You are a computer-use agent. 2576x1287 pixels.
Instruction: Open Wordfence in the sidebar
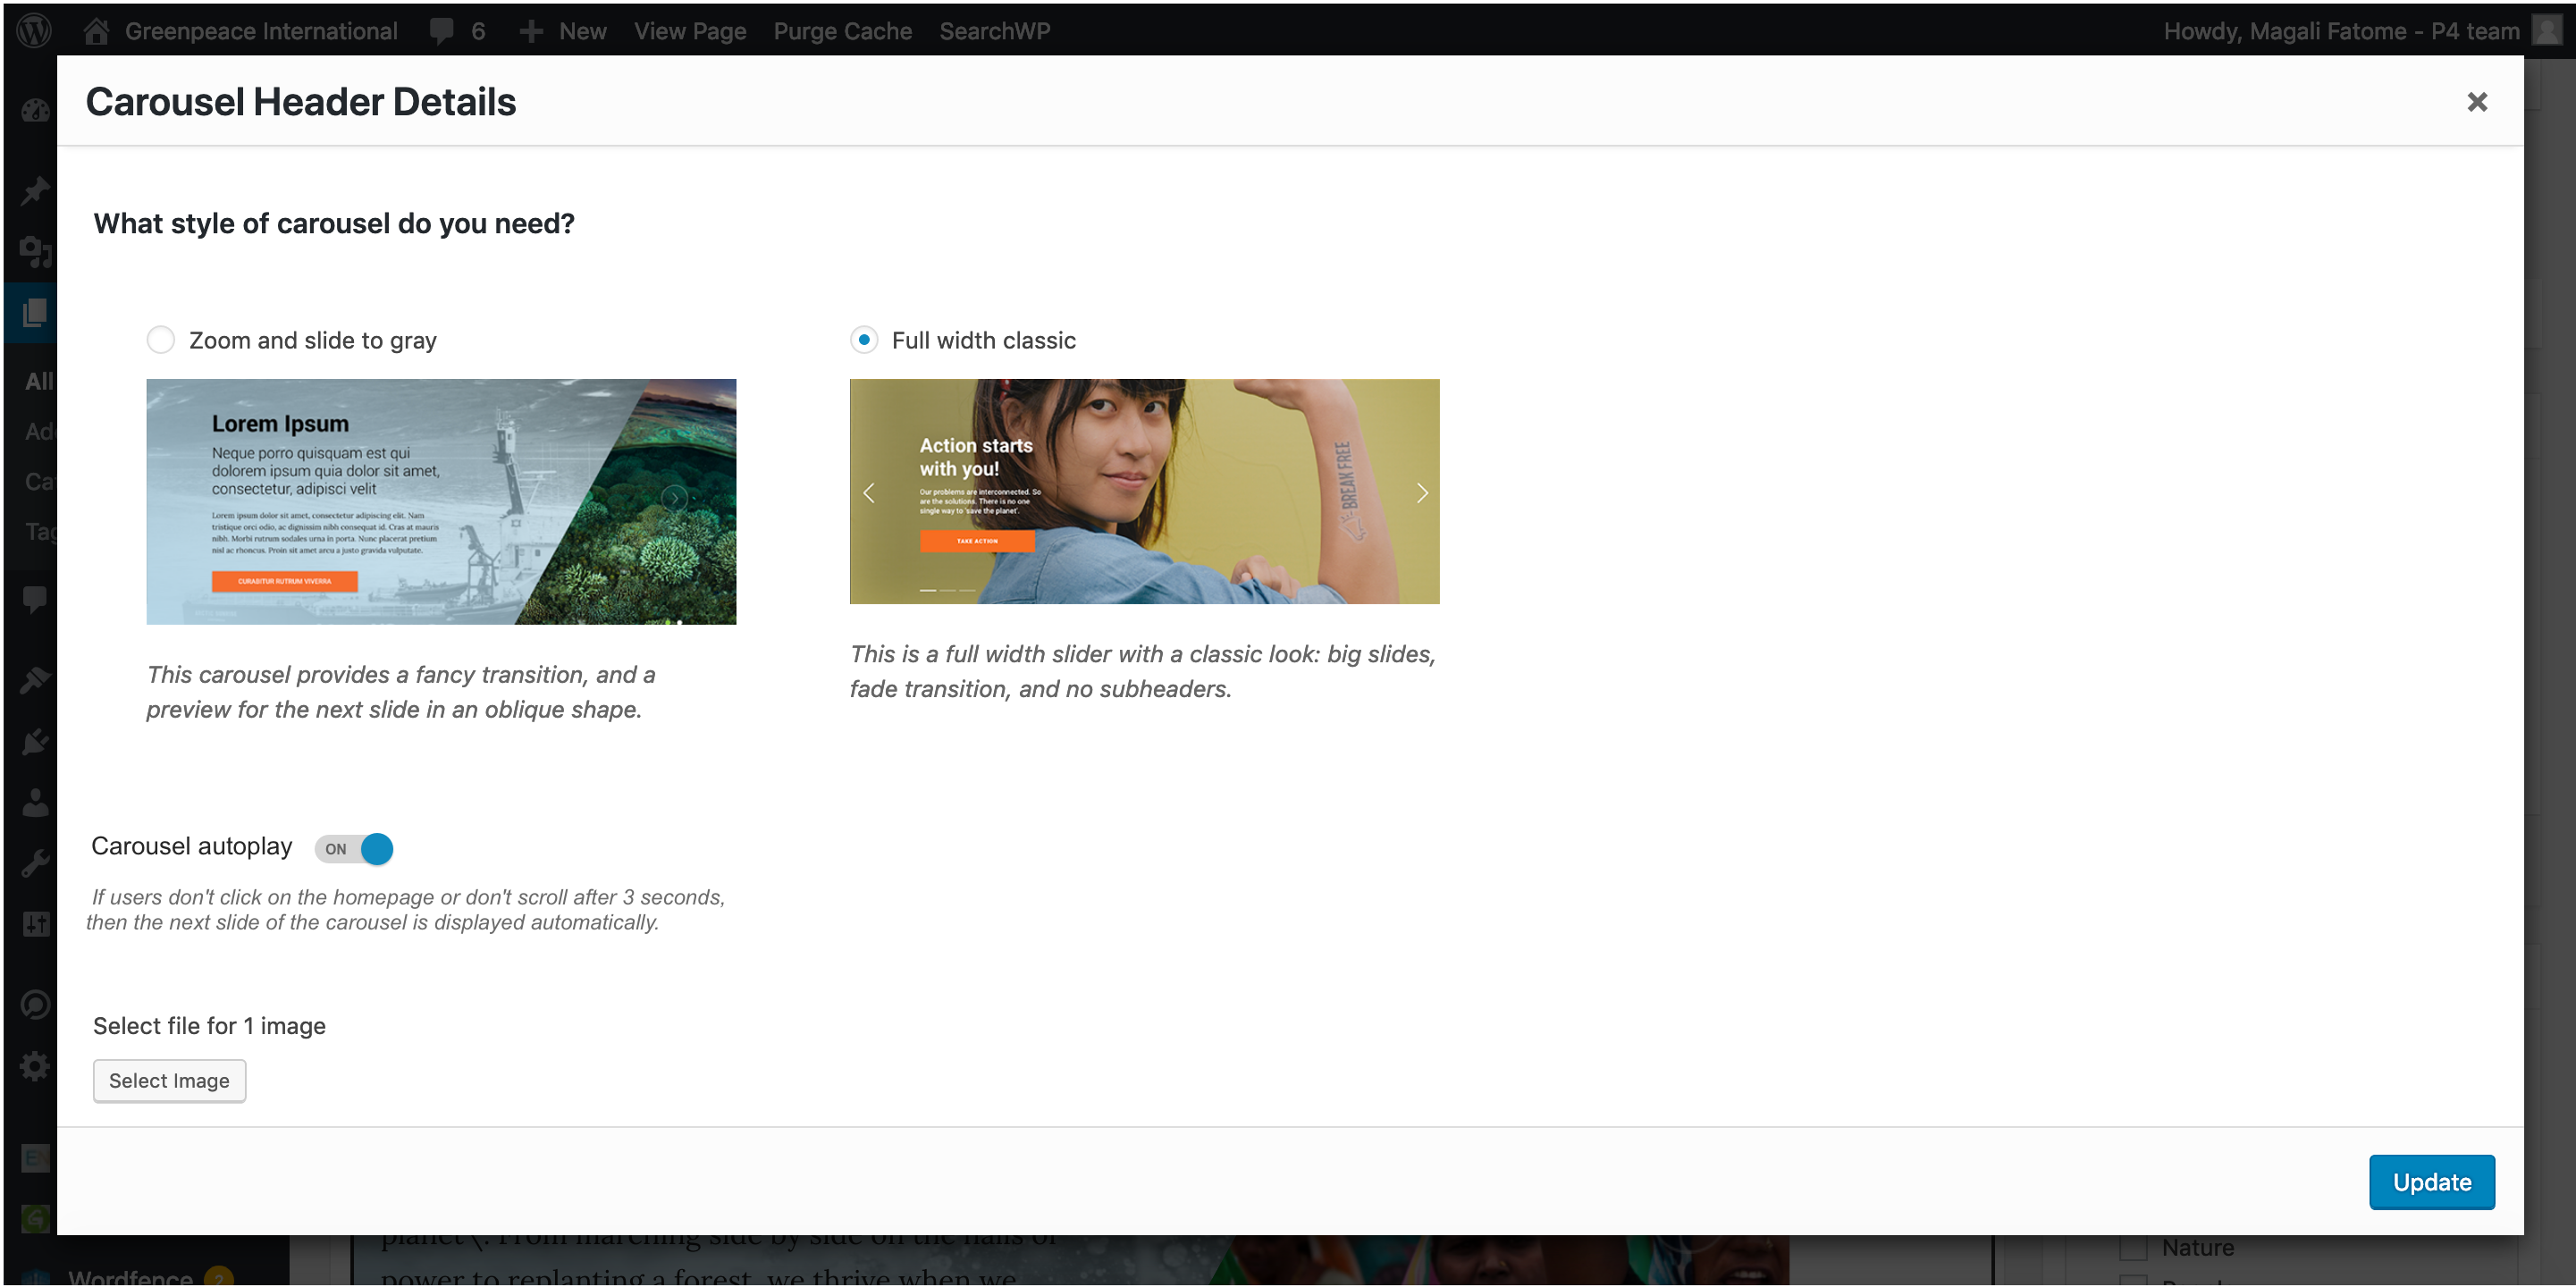click(130, 1276)
